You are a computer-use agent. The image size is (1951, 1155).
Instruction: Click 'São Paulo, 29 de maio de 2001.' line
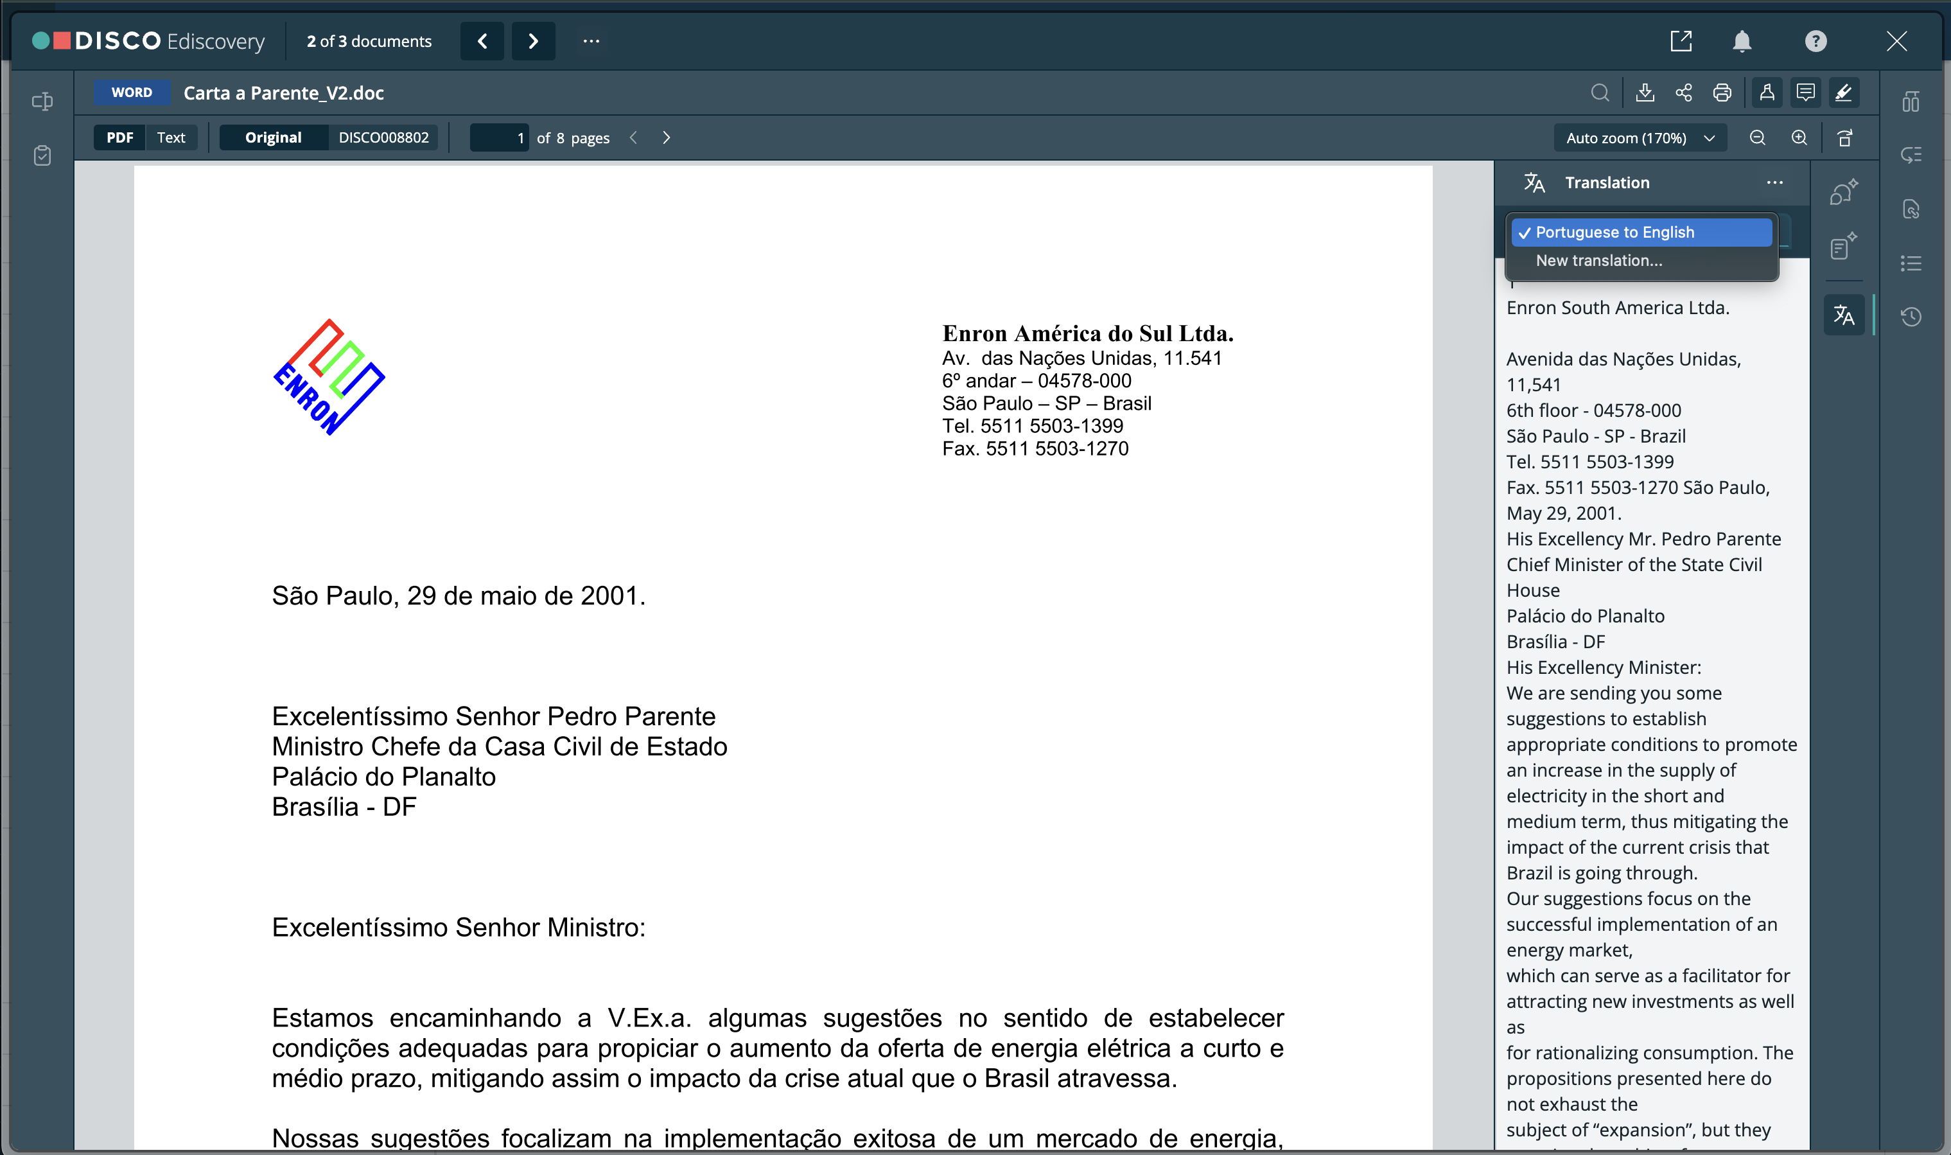459,596
